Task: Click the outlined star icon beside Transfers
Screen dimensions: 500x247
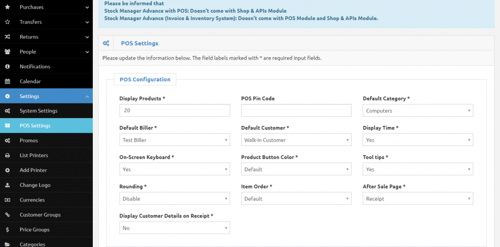Action: 7,22
